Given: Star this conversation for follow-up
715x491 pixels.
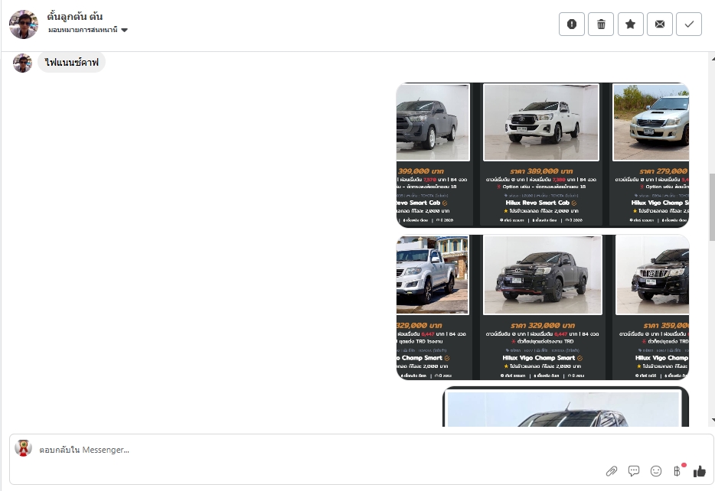Looking at the screenshot, I should point(630,24).
